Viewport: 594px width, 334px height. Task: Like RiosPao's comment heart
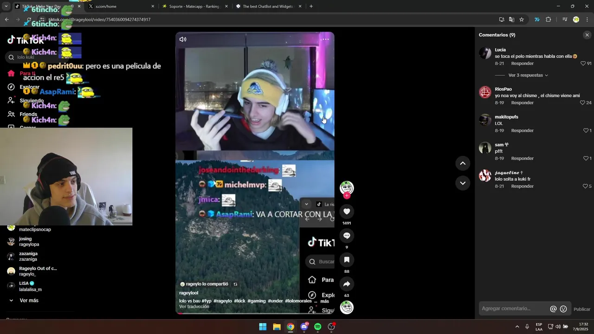583,103
